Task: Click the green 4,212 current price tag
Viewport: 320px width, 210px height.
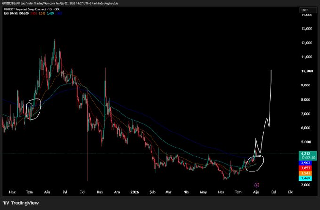Action: pos(308,156)
